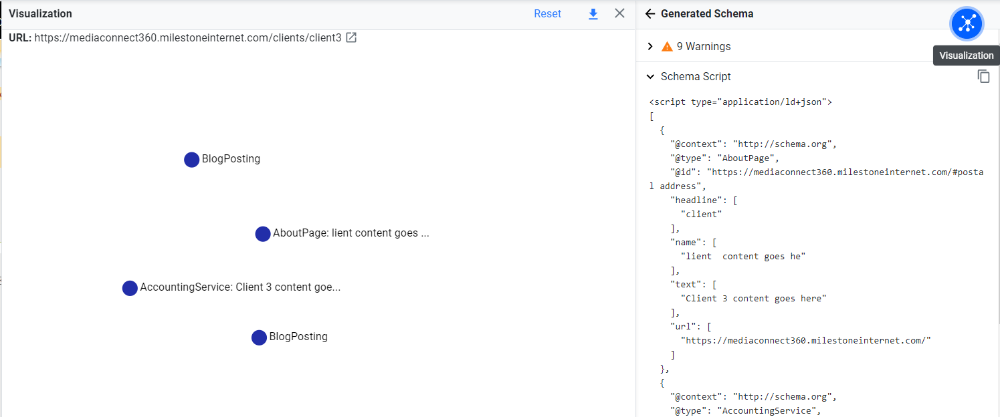Click the "@type": "AccountingService" line
Image resolution: width=1000 pixels, height=417 pixels.
click(745, 411)
